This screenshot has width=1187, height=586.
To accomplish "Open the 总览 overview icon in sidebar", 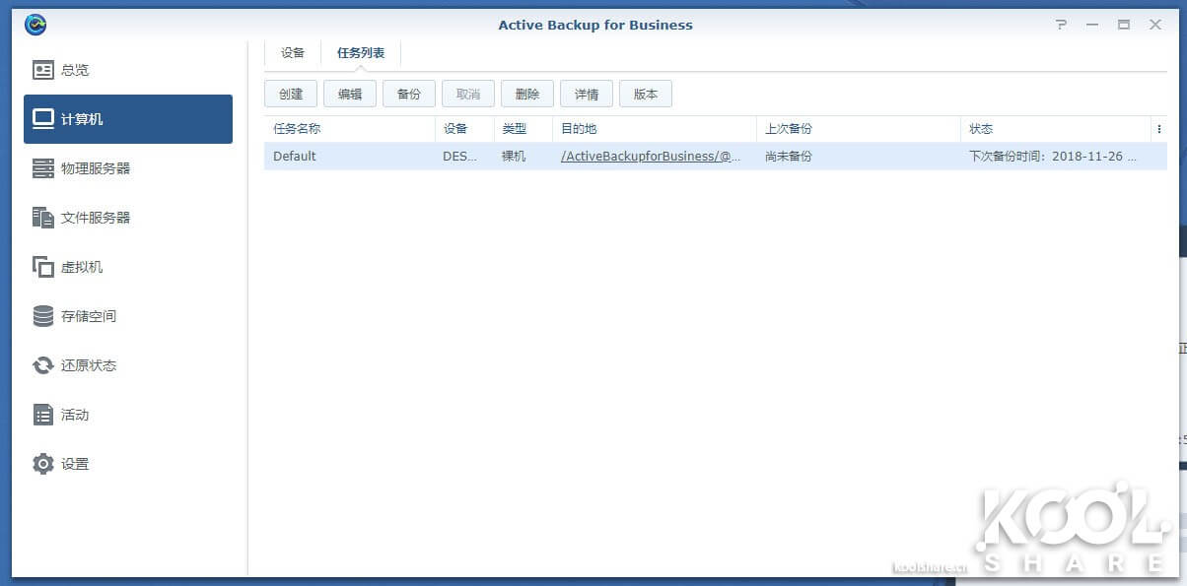I will pos(43,70).
